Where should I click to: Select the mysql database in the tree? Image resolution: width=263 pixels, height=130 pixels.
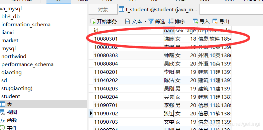pyautogui.click(x=8, y=49)
